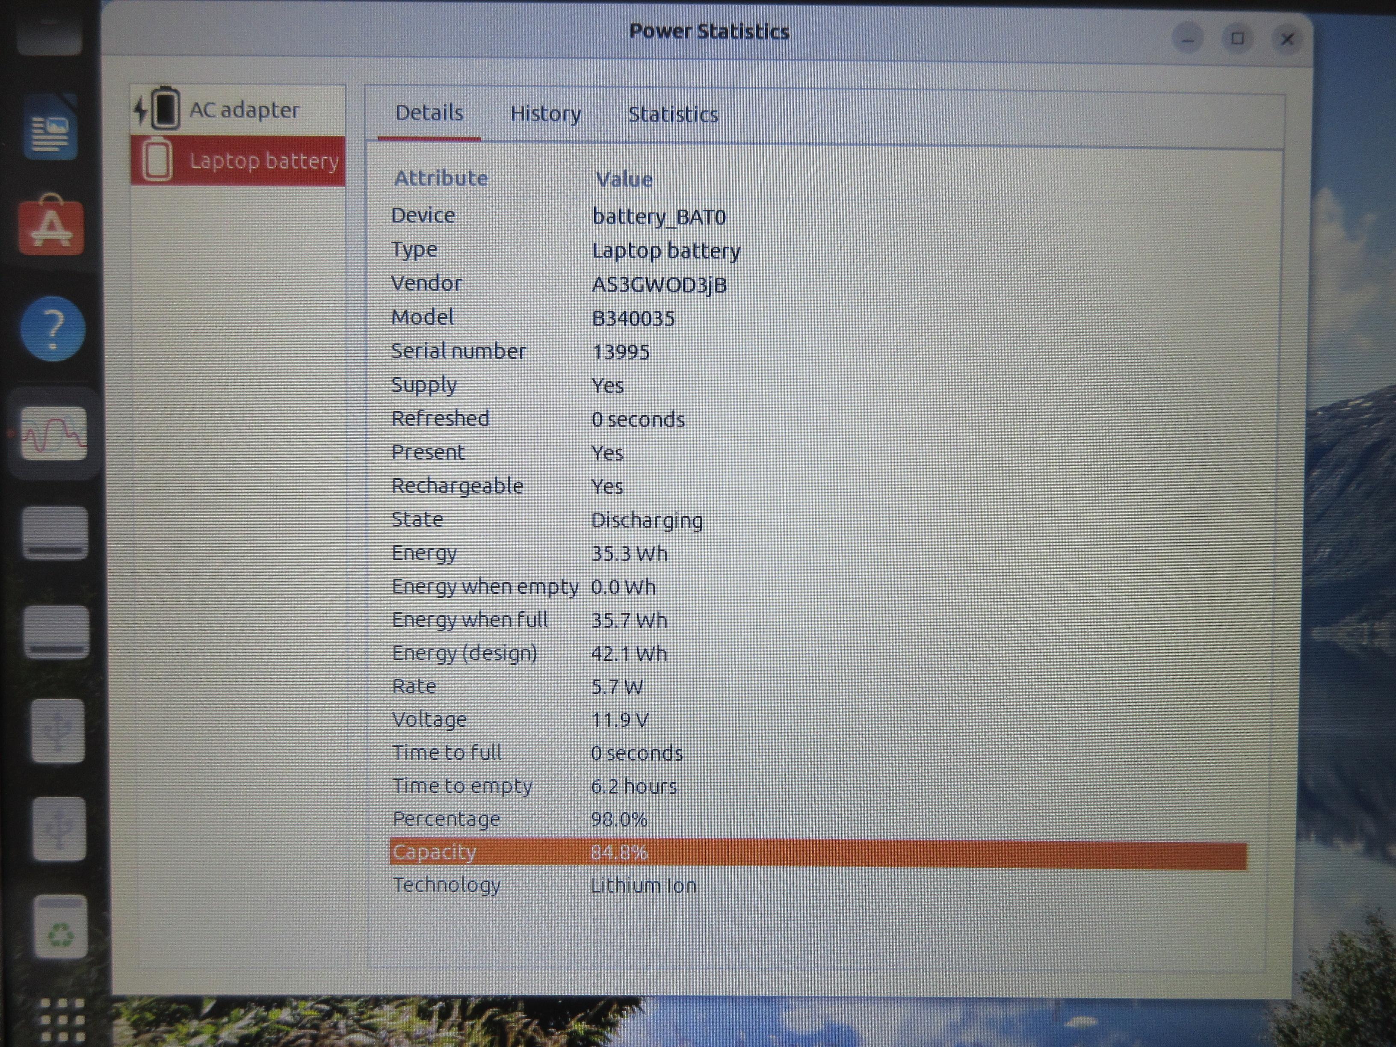Select the Supply row
This screenshot has height=1047, width=1396.
[x=818, y=385]
